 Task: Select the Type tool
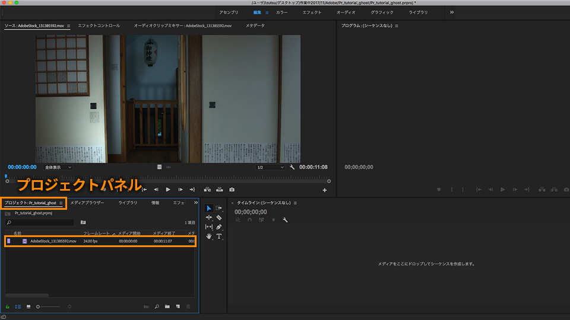point(218,236)
